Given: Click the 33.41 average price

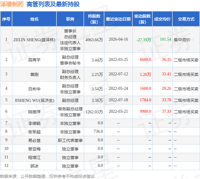Looking at the screenshot, I should point(166,74).
